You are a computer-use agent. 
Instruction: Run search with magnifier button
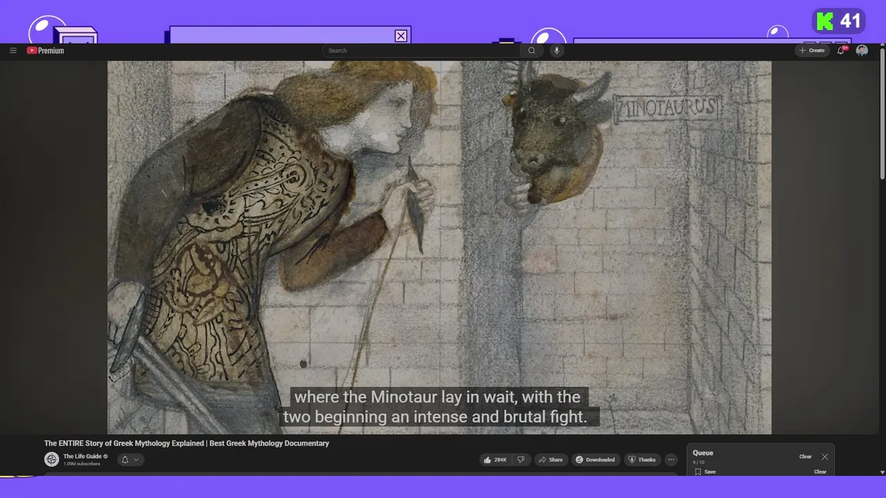(532, 50)
